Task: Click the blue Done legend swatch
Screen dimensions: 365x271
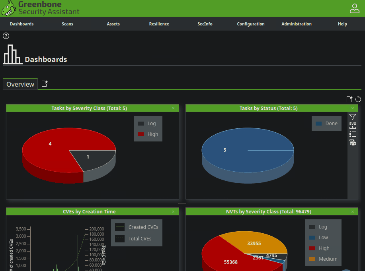Action: (x=318, y=124)
